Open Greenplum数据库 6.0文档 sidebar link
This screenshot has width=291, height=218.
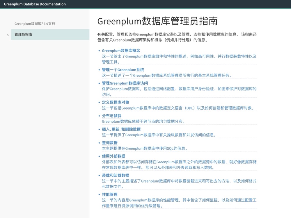click(x=35, y=24)
